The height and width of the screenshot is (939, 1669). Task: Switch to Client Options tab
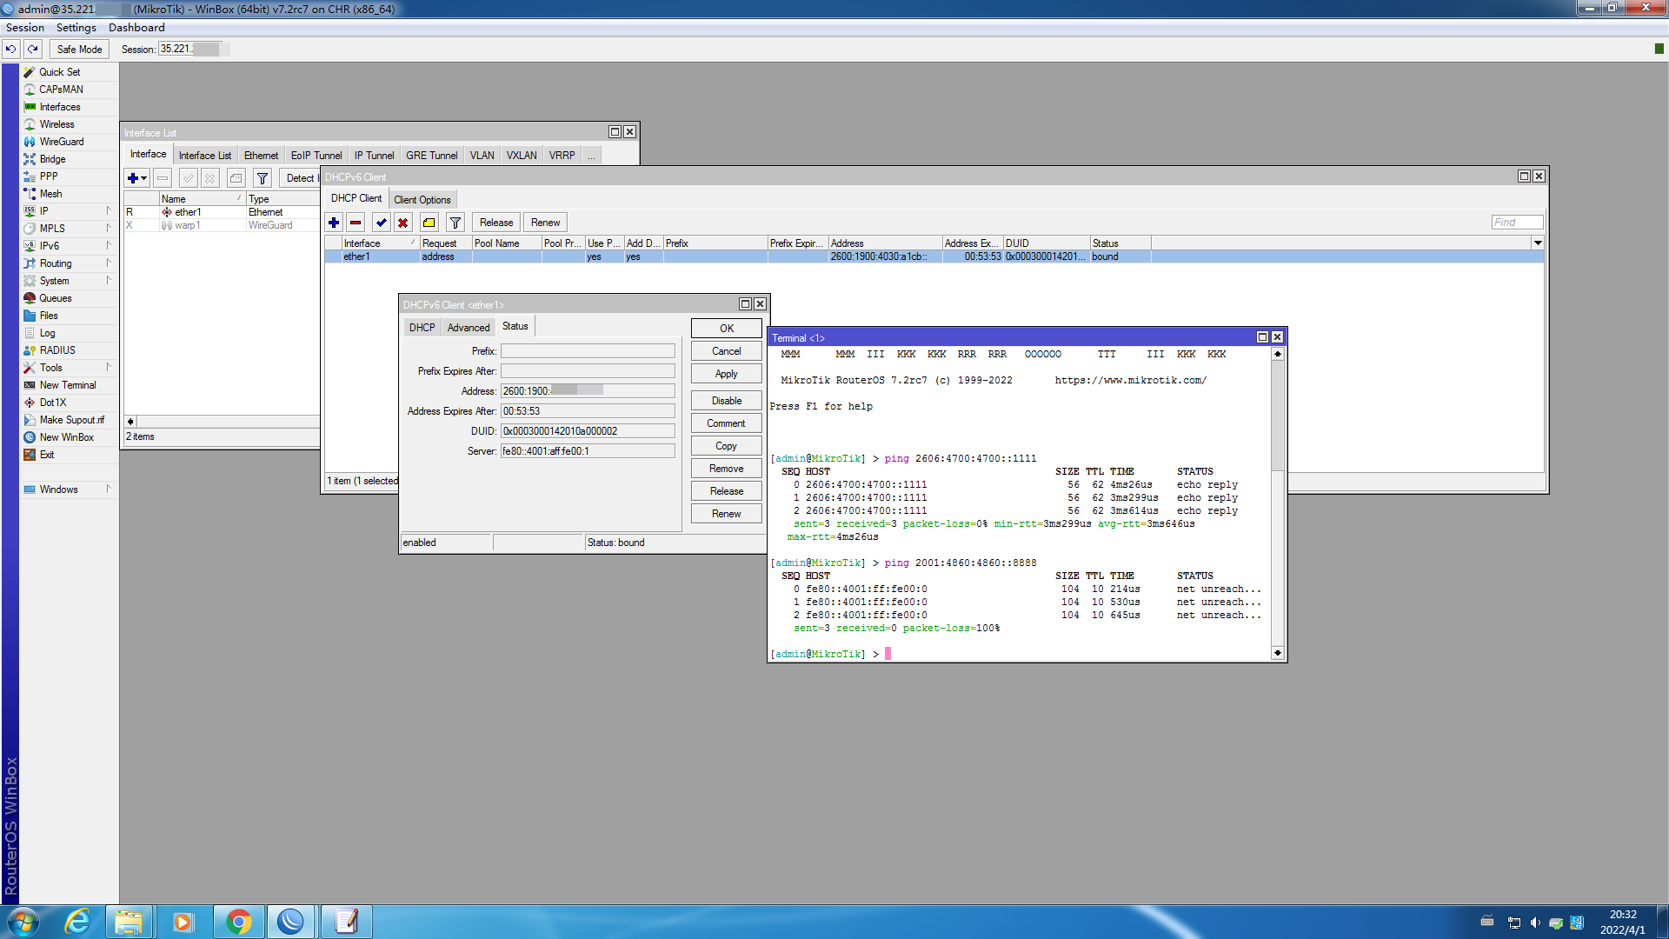point(422,200)
